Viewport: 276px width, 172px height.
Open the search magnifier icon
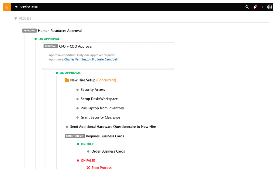(x=247, y=7)
